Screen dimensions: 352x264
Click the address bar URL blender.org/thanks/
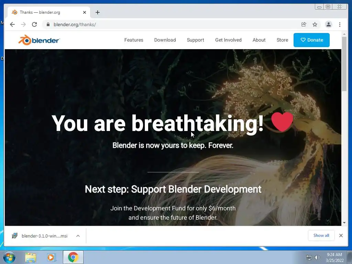(75, 24)
